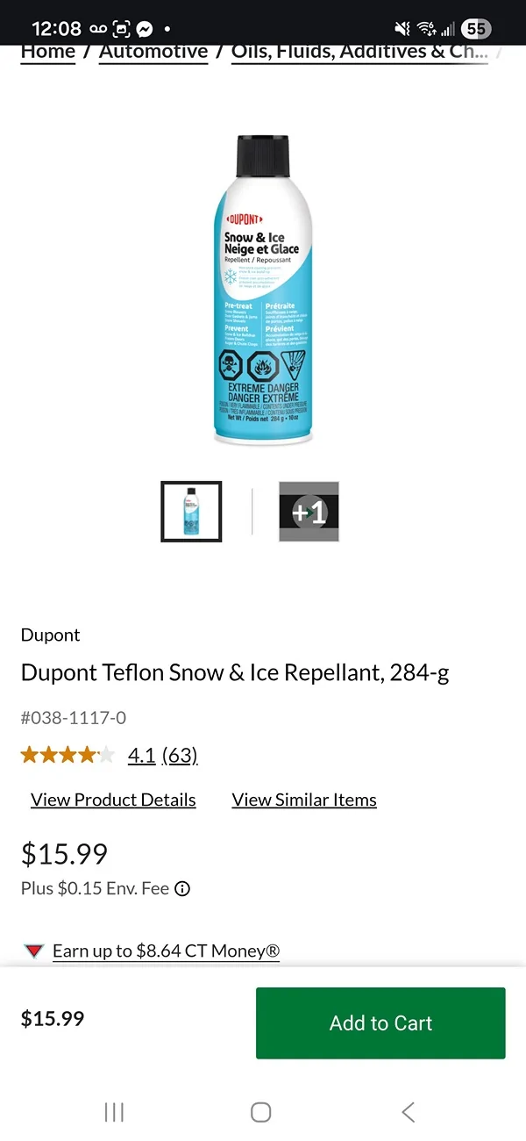
Task: Tap the Android back navigation icon
Action: (x=408, y=1112)
